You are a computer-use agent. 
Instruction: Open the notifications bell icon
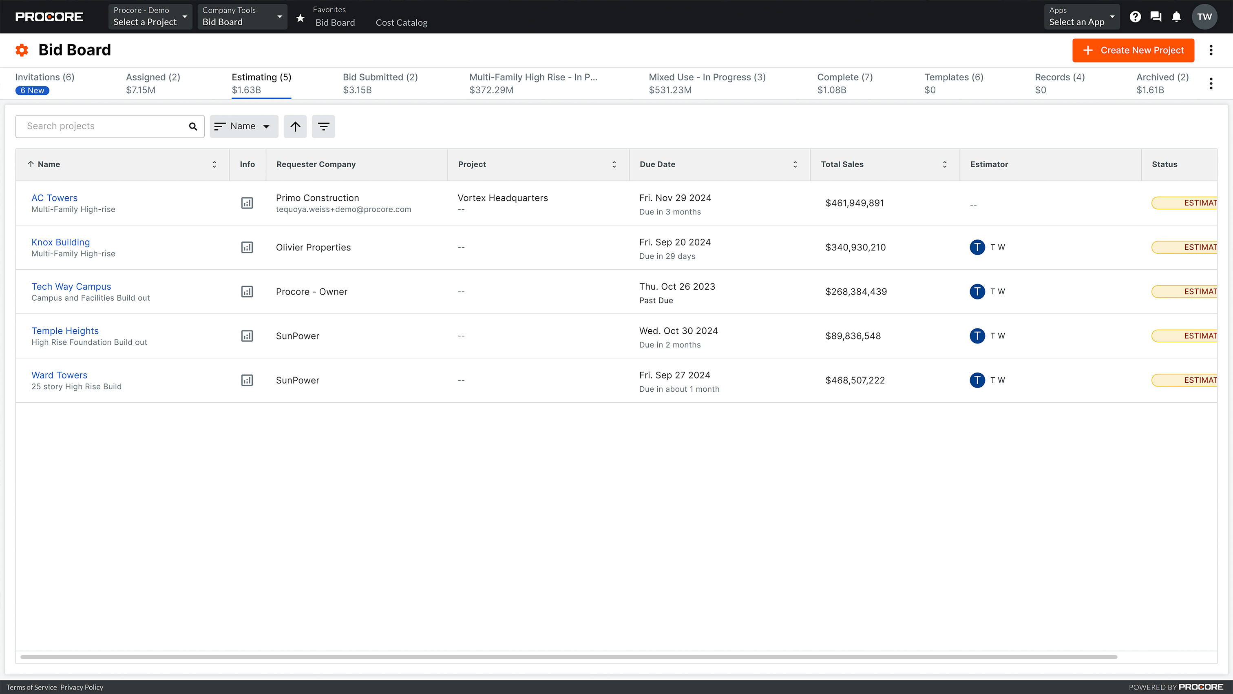[1176, 16]
